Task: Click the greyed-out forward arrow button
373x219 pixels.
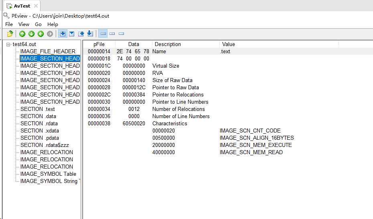Action: (50, 34)
